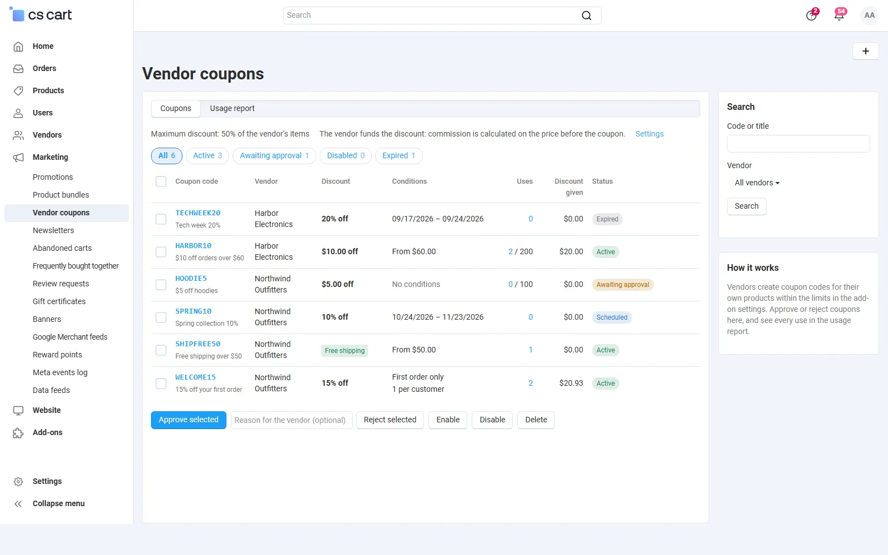The image size is (888, 555).
Task: Switch to the Usage report tab
Action: [x=232, y=108]
